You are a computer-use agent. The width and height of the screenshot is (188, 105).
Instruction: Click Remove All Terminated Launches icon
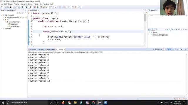pos(158,49)
